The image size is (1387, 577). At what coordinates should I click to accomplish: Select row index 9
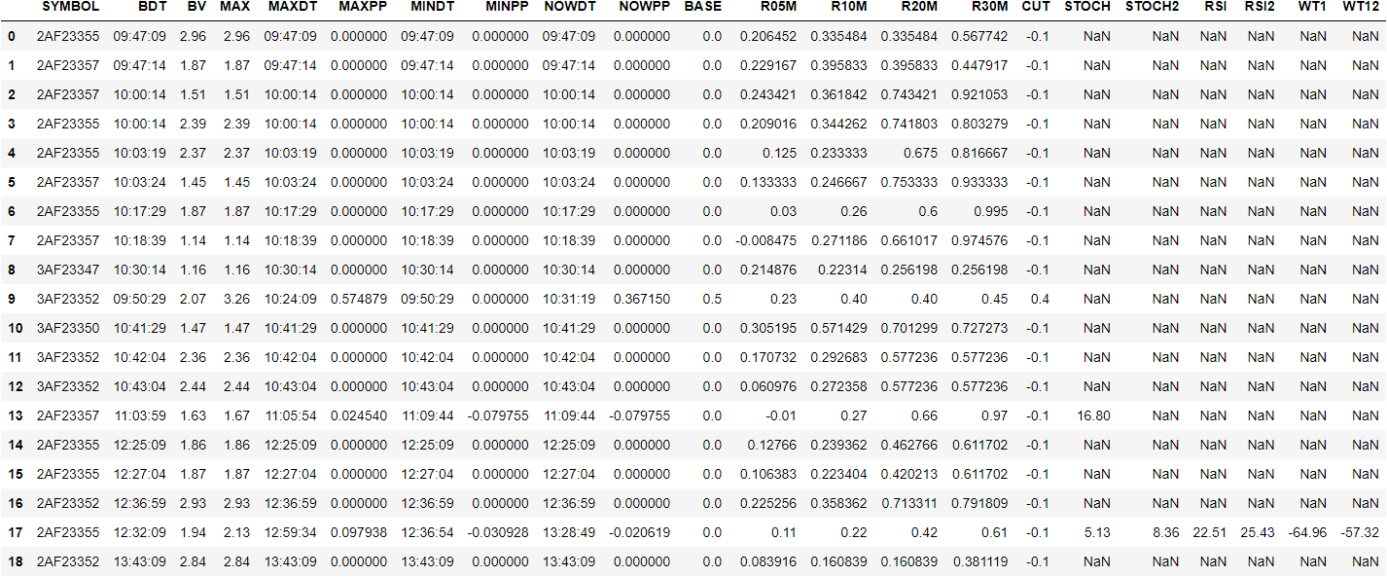(11, 300)
